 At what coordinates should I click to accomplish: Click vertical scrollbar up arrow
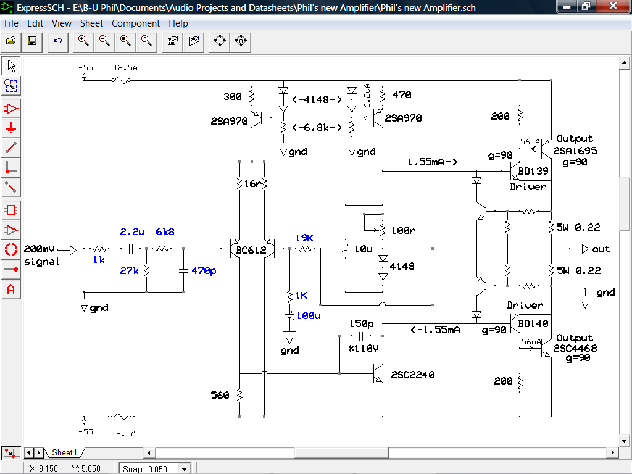click(624, 62)
